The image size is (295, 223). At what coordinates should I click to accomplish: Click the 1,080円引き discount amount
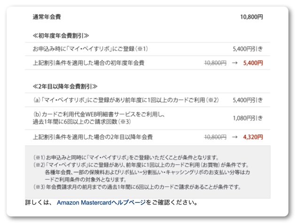(x=248, y=118)
